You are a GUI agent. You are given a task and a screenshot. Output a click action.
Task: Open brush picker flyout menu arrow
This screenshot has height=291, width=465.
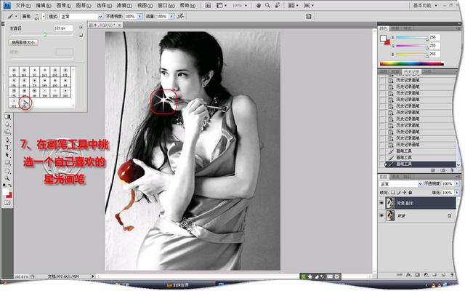pyautogui.click(x=81, y=28)
